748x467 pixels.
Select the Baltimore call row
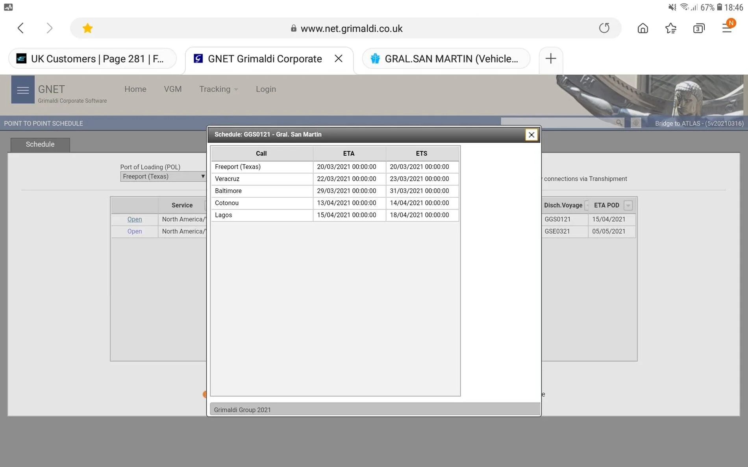click(335, 191)
